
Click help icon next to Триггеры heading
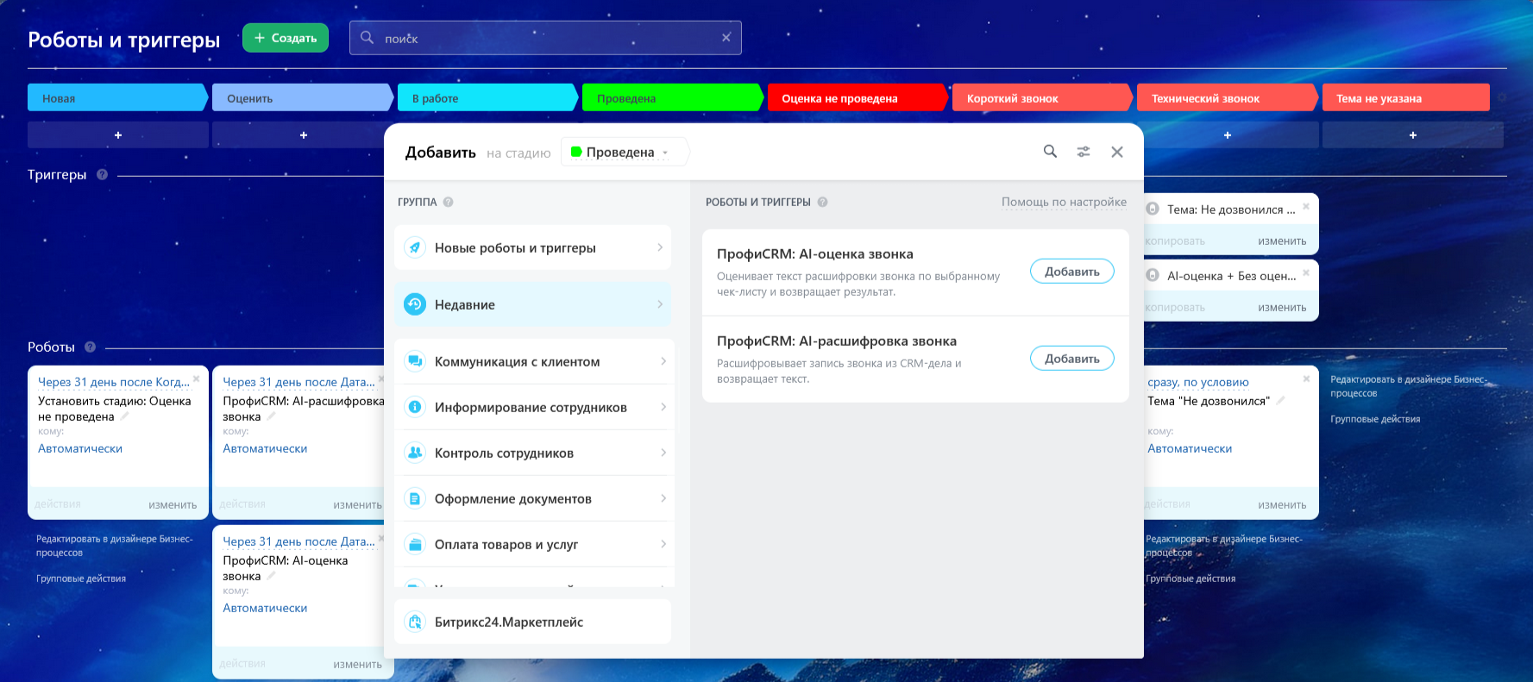[102, 174]
